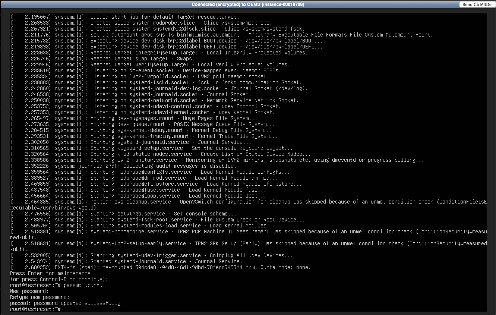Click the 'Retype new password:' line
Viewport: 496px width, 315px height.
(40, 297)
